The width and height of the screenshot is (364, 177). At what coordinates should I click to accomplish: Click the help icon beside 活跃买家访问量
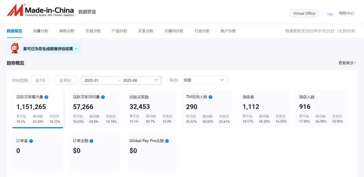[103, 97]
